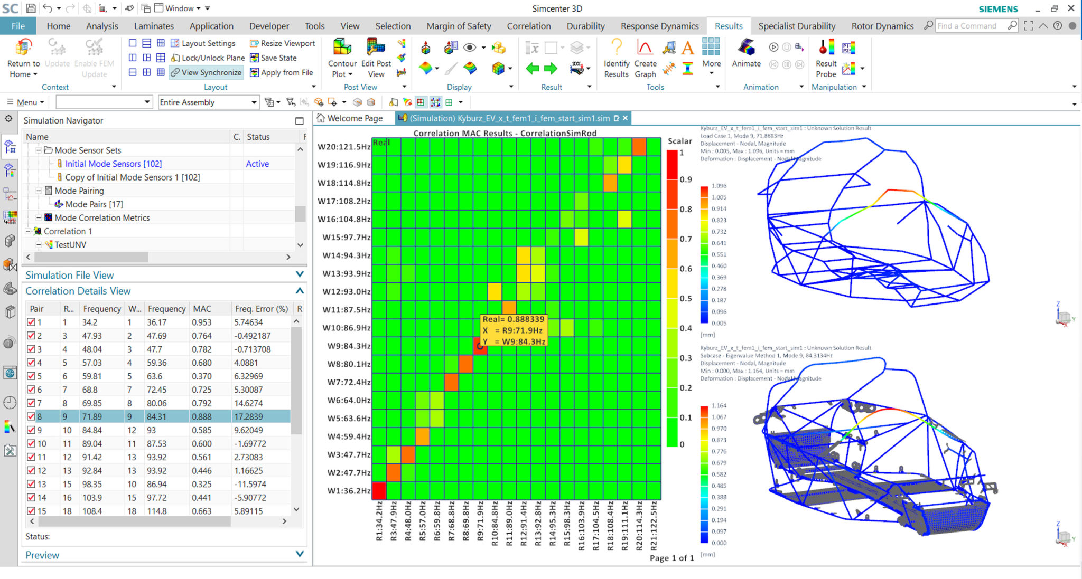Switch to the Response Dynamics ribbon tab
1082x579 pixels.
click(x=659, y=25)
